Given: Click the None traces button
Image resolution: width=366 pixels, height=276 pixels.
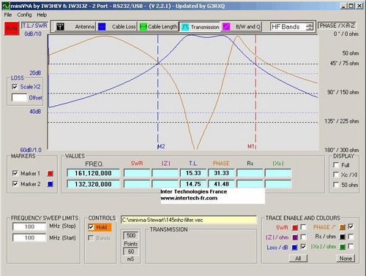Looking at the screenshot, I should tap(346, 258).
